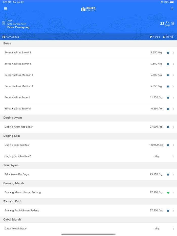The width and height of the screenshot is (177, 236).
Task: Tap the 22 Jun 2021 date
Action: click(165, 24)
